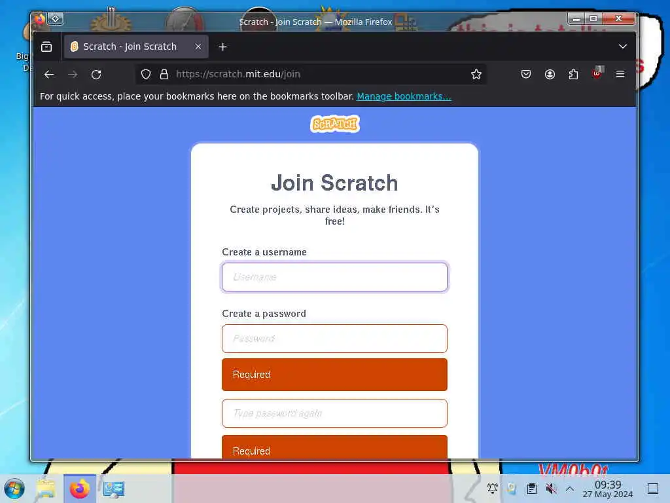Image resolution: width=670 pixels, height=503 pixels.
Task: Click the Join Scratch heading
Action: pos(334,183)
